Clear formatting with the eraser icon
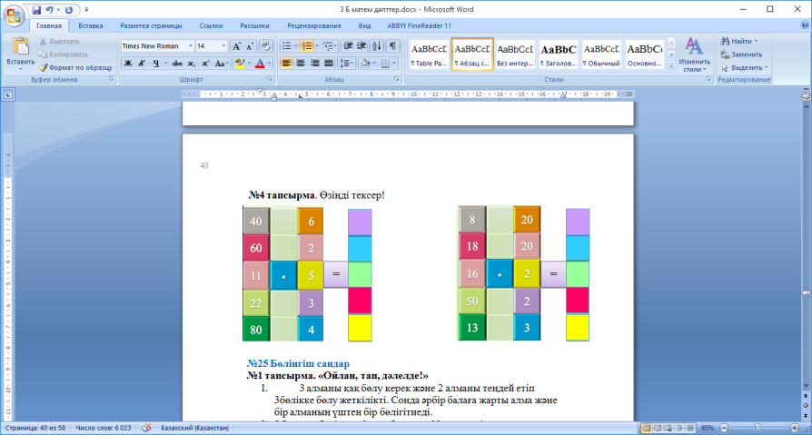The height and width of the screenshot is (435, 812). pos(265,46)
